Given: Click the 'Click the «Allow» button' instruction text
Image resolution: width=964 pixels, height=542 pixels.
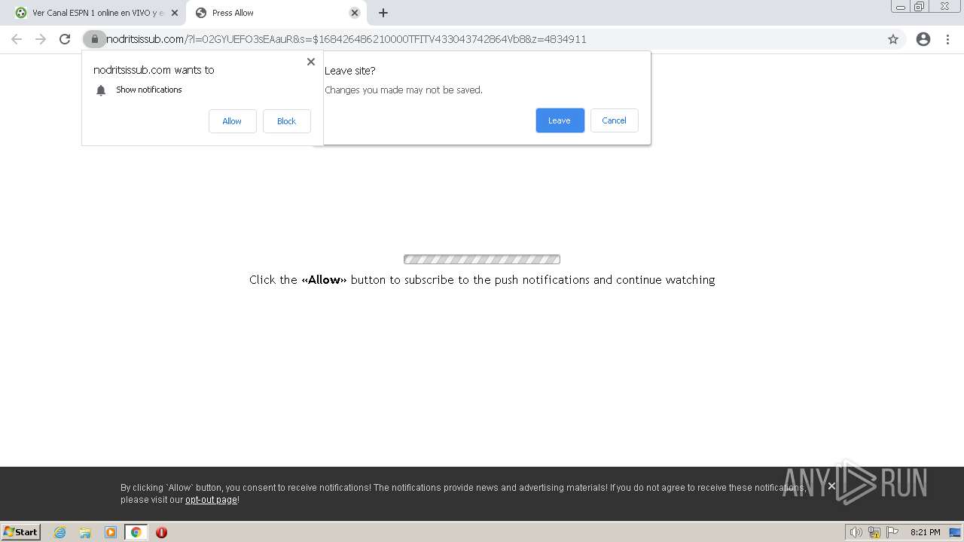Looking at the screenshot, I should point(482,280).
